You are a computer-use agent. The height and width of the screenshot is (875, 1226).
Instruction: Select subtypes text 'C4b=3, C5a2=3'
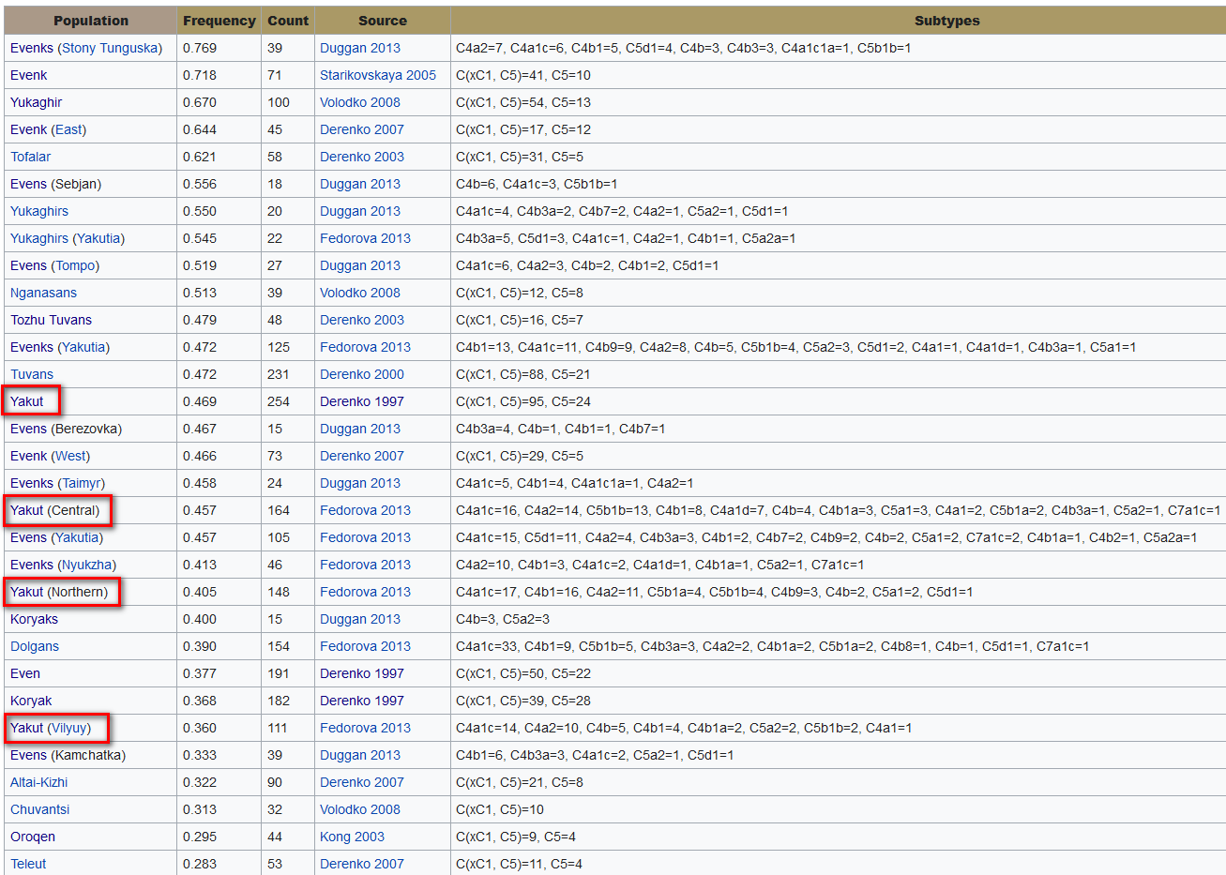[x=503, y=619]
